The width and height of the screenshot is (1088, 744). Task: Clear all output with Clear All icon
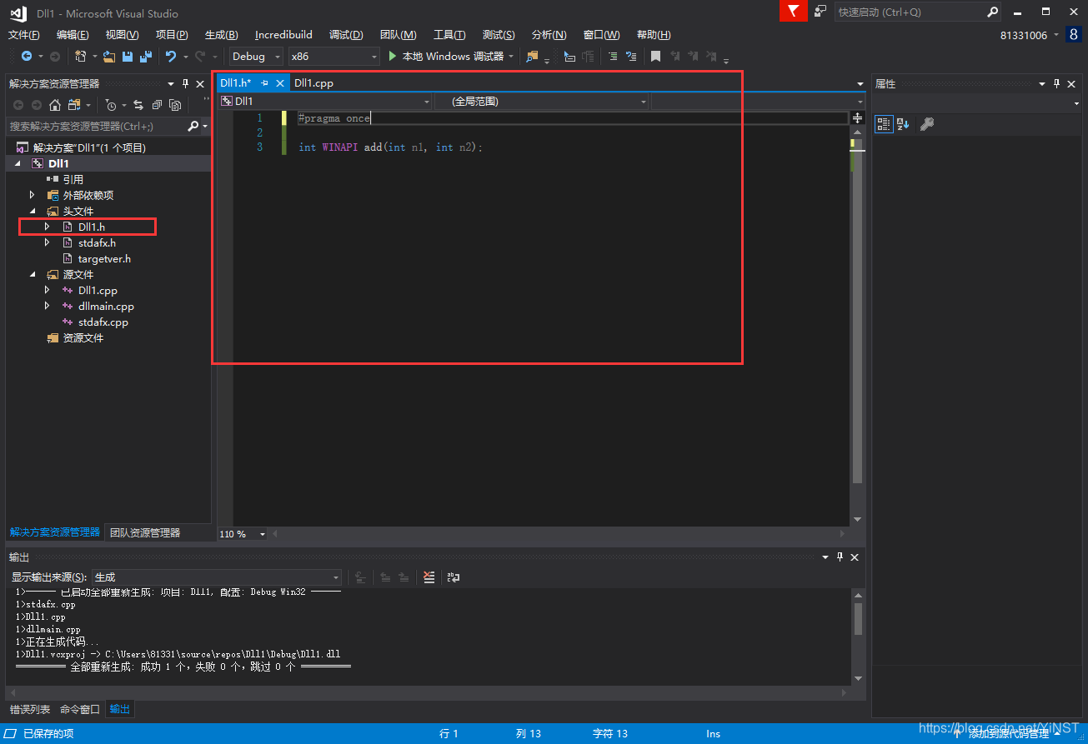(429, 577)
